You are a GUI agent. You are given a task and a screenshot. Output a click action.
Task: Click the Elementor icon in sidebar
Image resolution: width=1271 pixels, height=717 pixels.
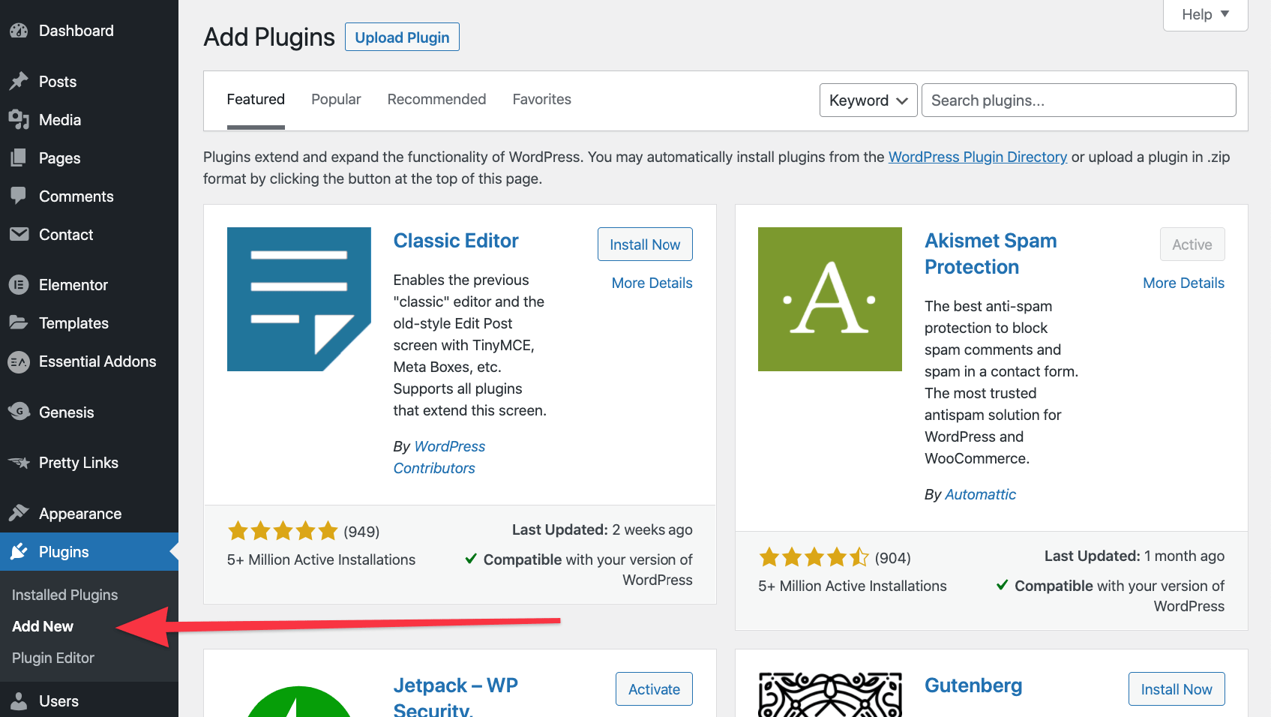coord(19,285)
